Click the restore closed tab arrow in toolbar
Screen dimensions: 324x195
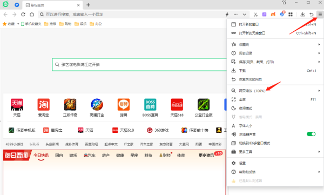point(311,14)
